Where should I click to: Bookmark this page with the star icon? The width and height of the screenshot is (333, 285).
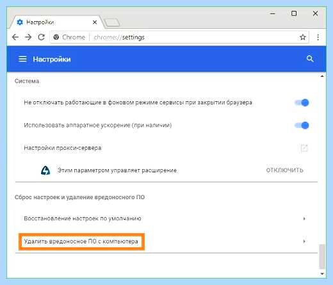[302, 37]
